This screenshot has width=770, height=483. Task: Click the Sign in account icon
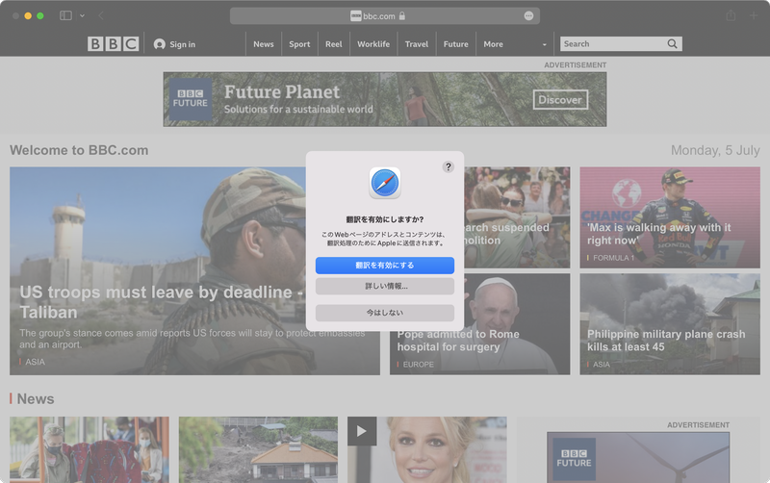coord(159,44)
